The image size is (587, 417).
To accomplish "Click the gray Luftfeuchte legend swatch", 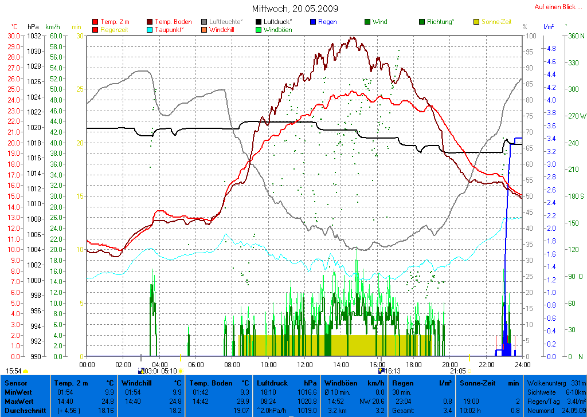I will click(x=205, y=22).
